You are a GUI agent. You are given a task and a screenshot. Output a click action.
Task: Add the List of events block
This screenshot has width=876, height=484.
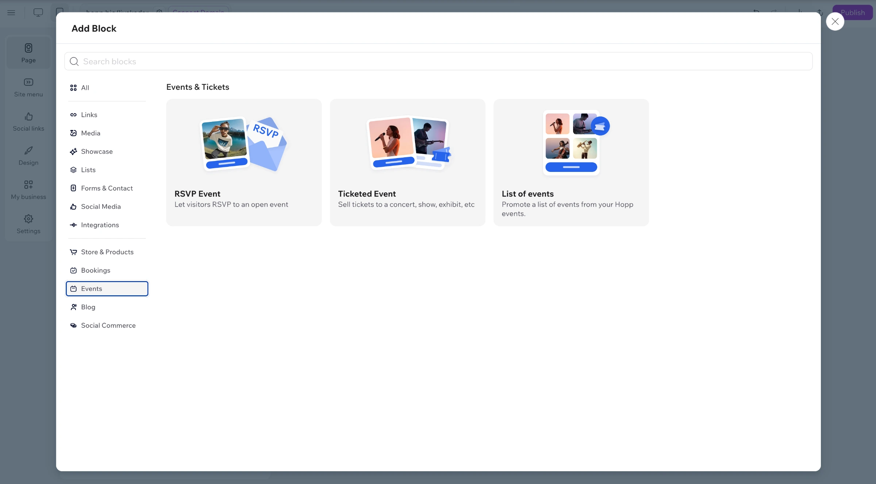(571, 162)
